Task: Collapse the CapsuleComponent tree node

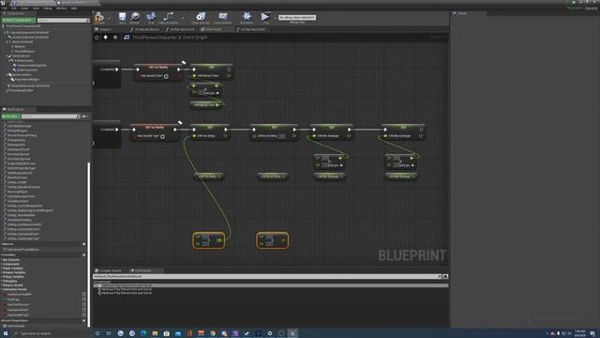Action: pyautogui.click(x=5, y=33)
